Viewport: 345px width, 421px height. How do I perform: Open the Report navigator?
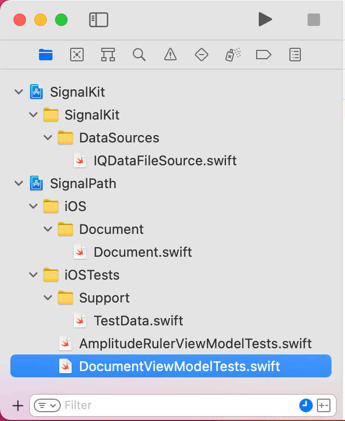pyautogui.click(x=295, y=55)
